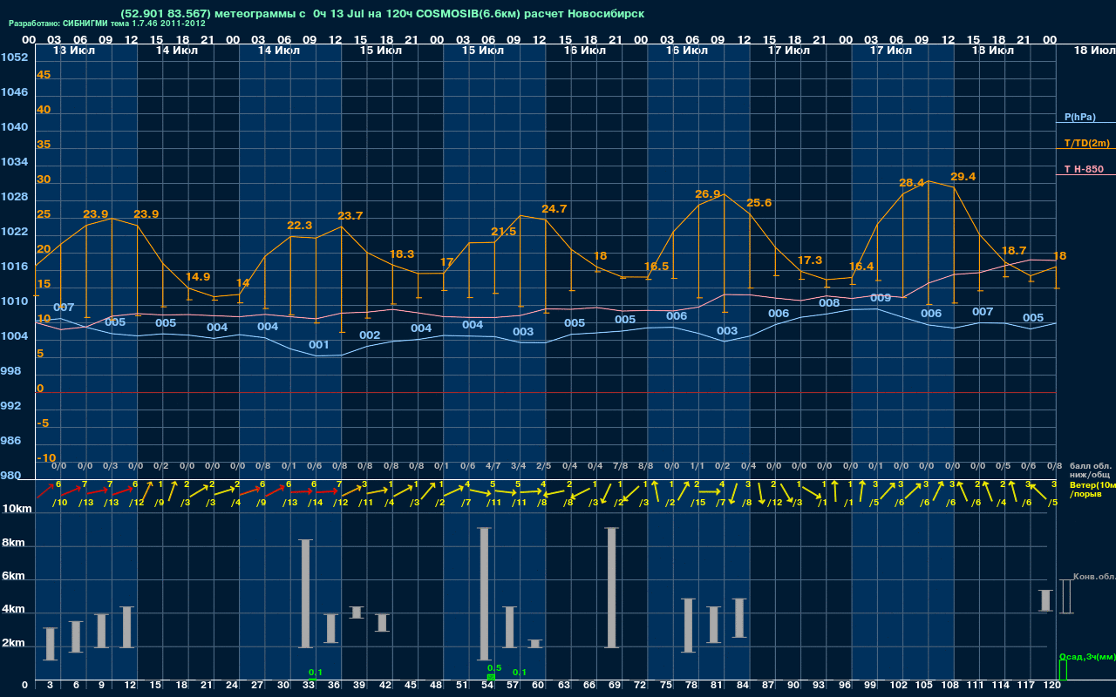Click the 10km height axis label
Viewport: 1116px width, 697px height.
17,509
